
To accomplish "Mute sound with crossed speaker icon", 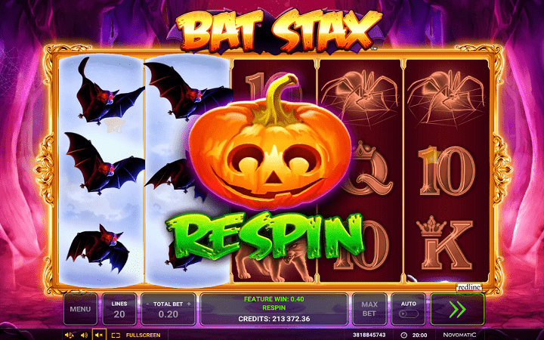I will [x=99, y=335].
